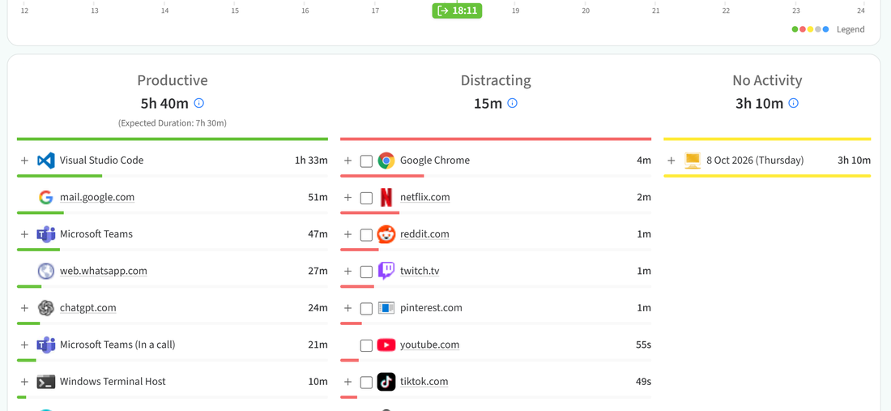
Task: Click the Windows Terminal Host label
Action: point(113,382)
